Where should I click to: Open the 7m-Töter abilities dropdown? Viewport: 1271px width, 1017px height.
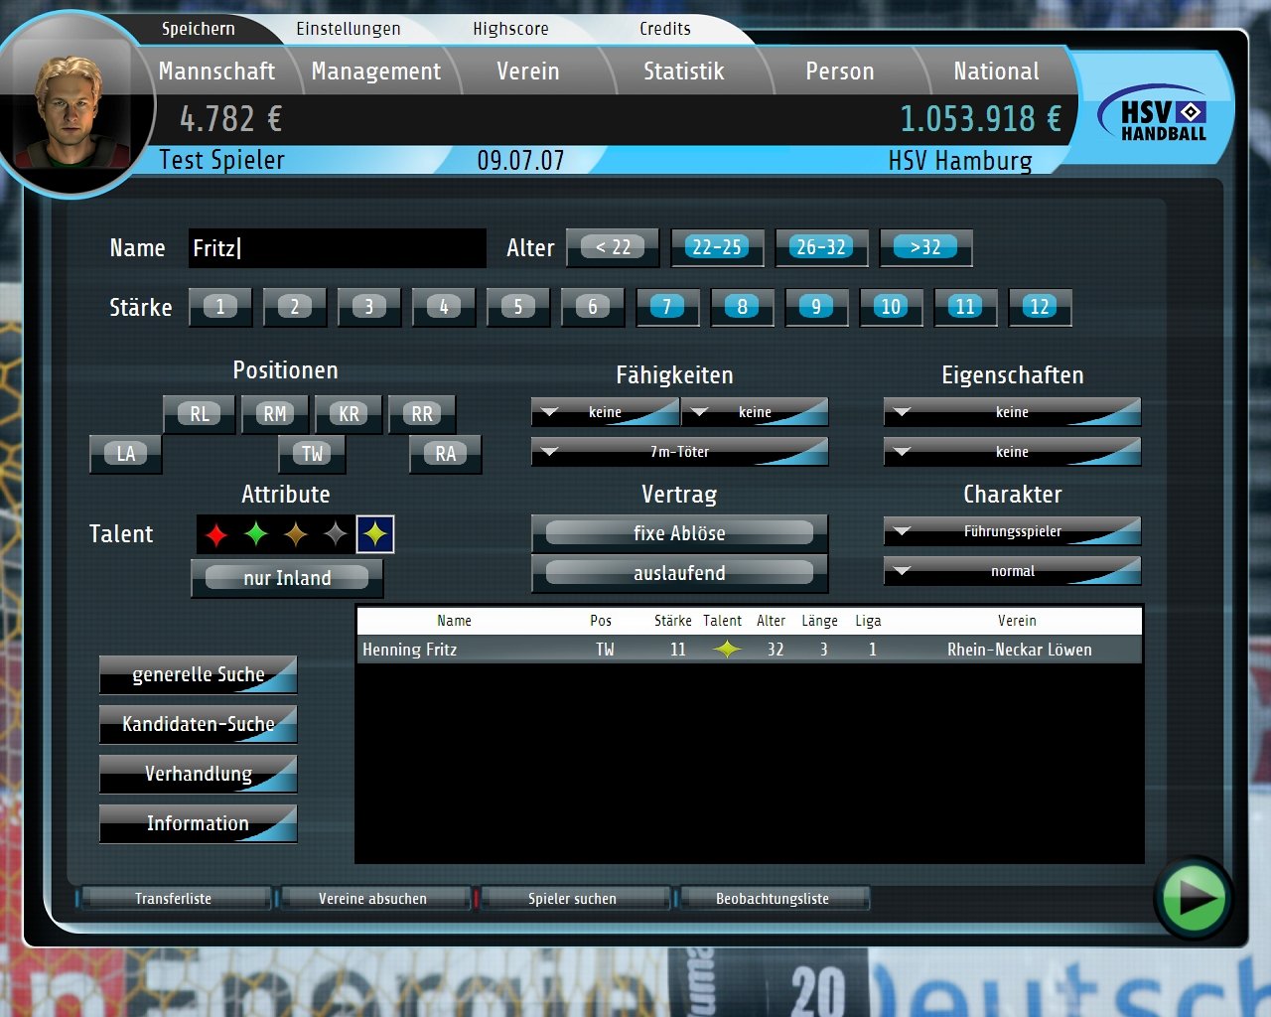pyautogui.click(x=679, y=452)
